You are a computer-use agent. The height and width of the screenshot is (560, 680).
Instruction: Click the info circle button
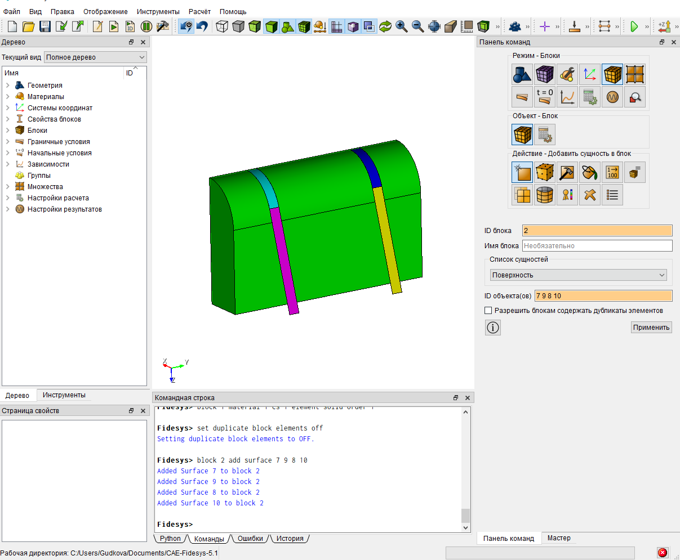(x=493, y=328)
